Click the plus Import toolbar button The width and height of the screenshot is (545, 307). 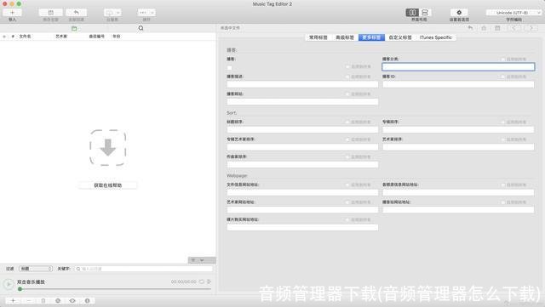[12, 13]
